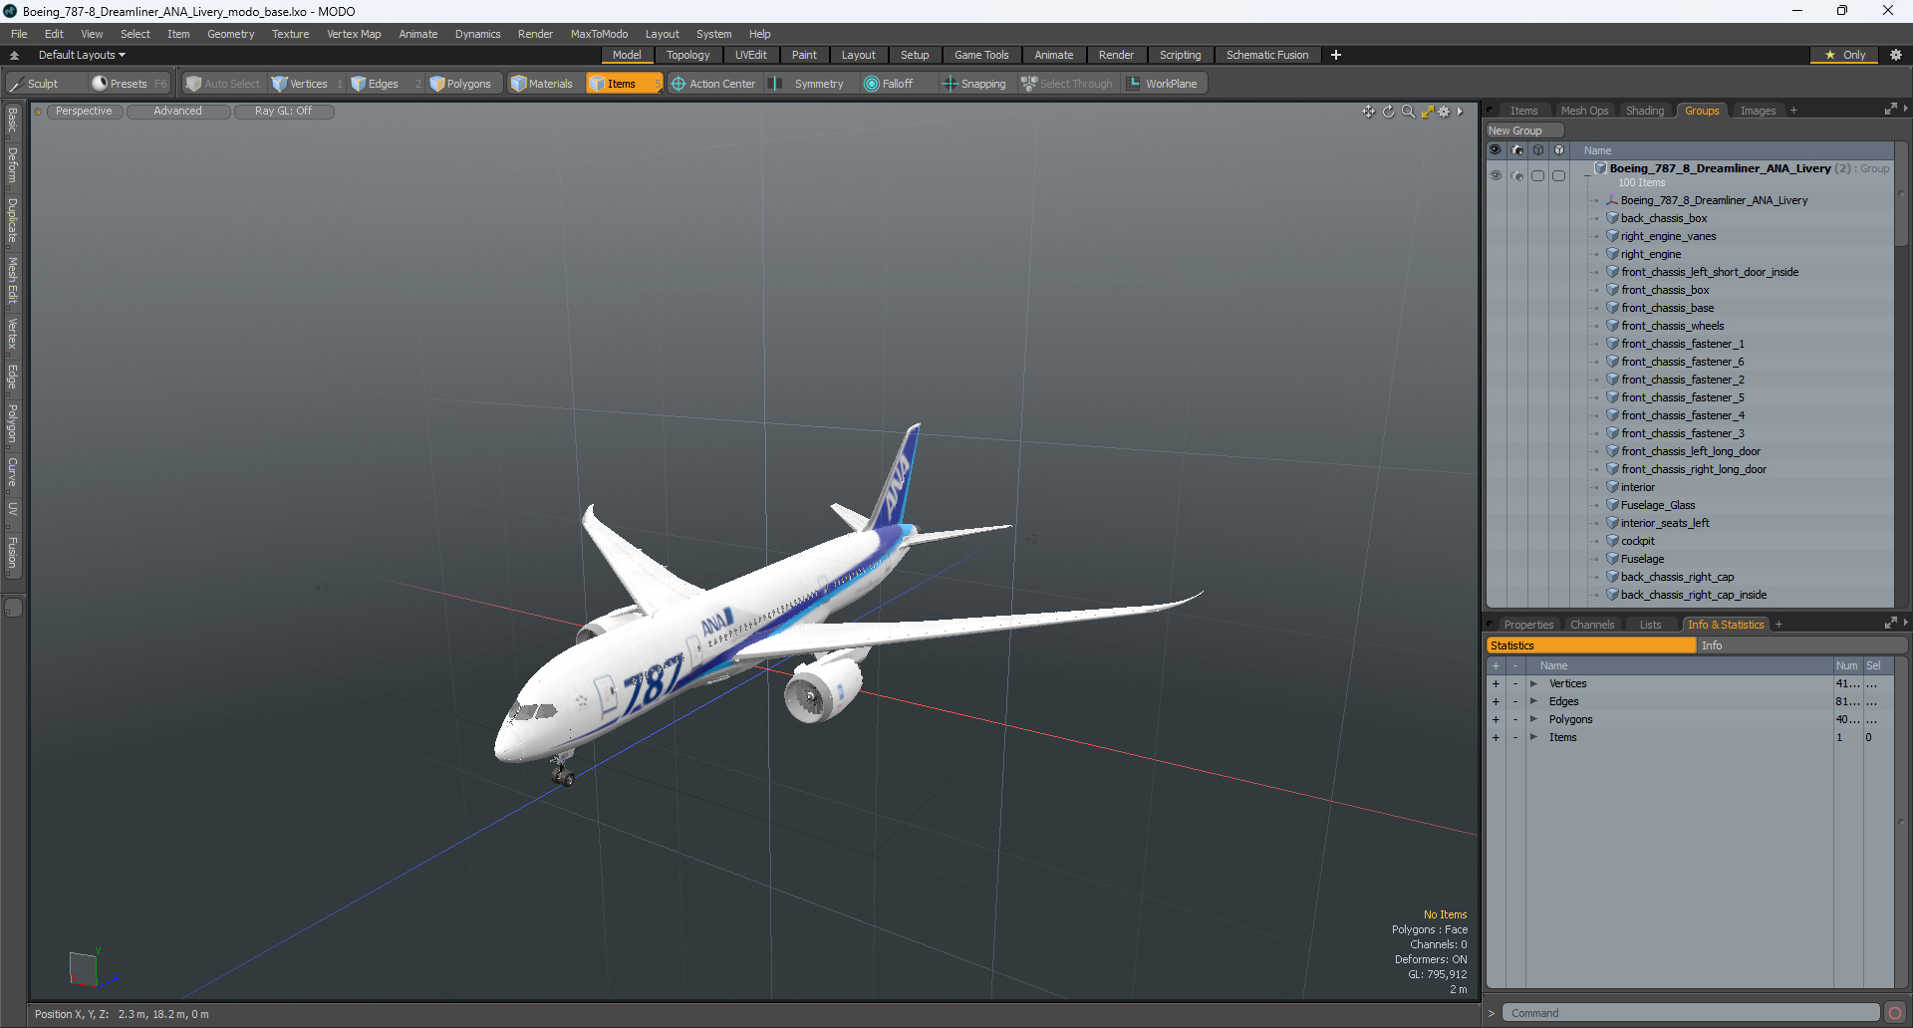Image resolution: width=1913 pixels, height=1028 pixels.
Task: Open the Advanced shading style dropdown
Action: [177, 112]
